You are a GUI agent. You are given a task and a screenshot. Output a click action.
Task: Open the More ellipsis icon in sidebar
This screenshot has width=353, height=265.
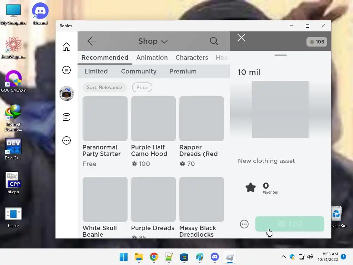67,140
